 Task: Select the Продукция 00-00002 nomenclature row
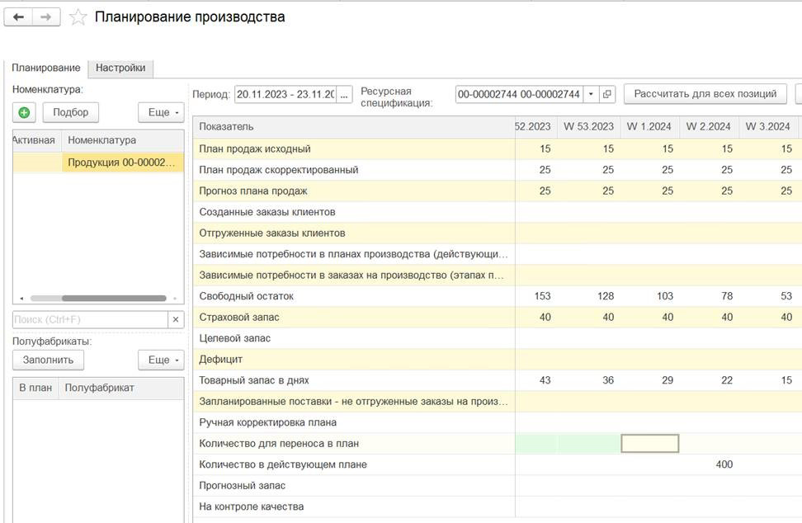(122, 163)
